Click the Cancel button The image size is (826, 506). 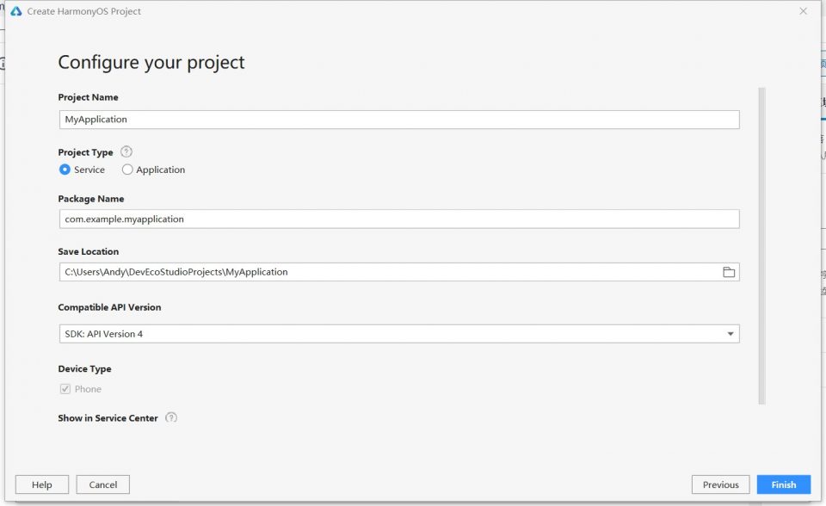pos(102,484)
